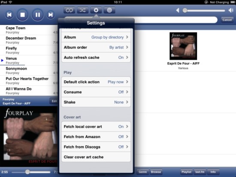Viewport: 236px width, 177px height.
Task: Switch to the Playlist tab
Action: [x=186, y=172]
